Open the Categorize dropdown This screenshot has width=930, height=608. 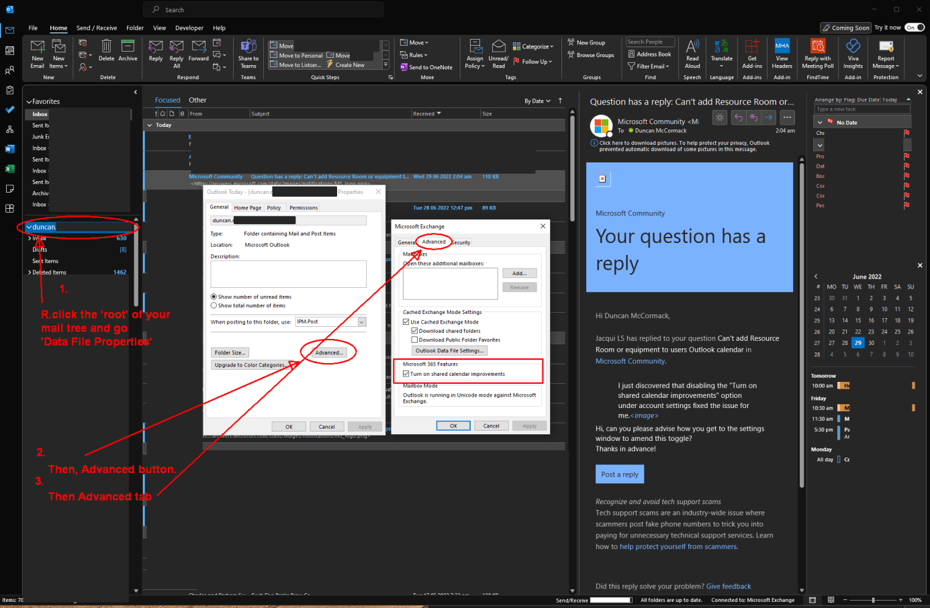(533, 46)
